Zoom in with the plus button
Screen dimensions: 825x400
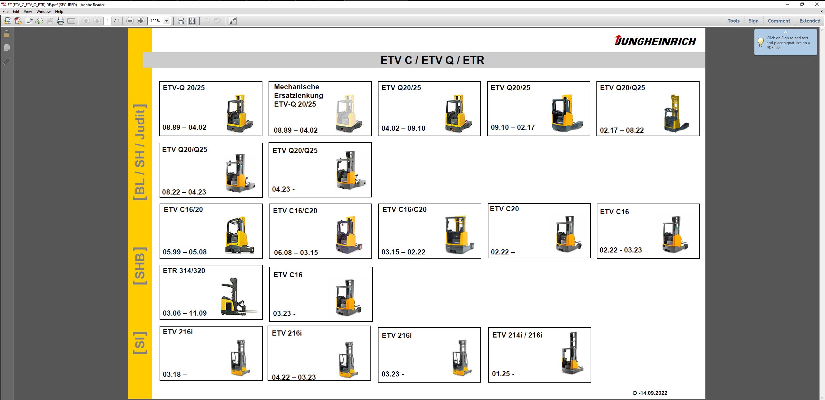click(141, 21)
